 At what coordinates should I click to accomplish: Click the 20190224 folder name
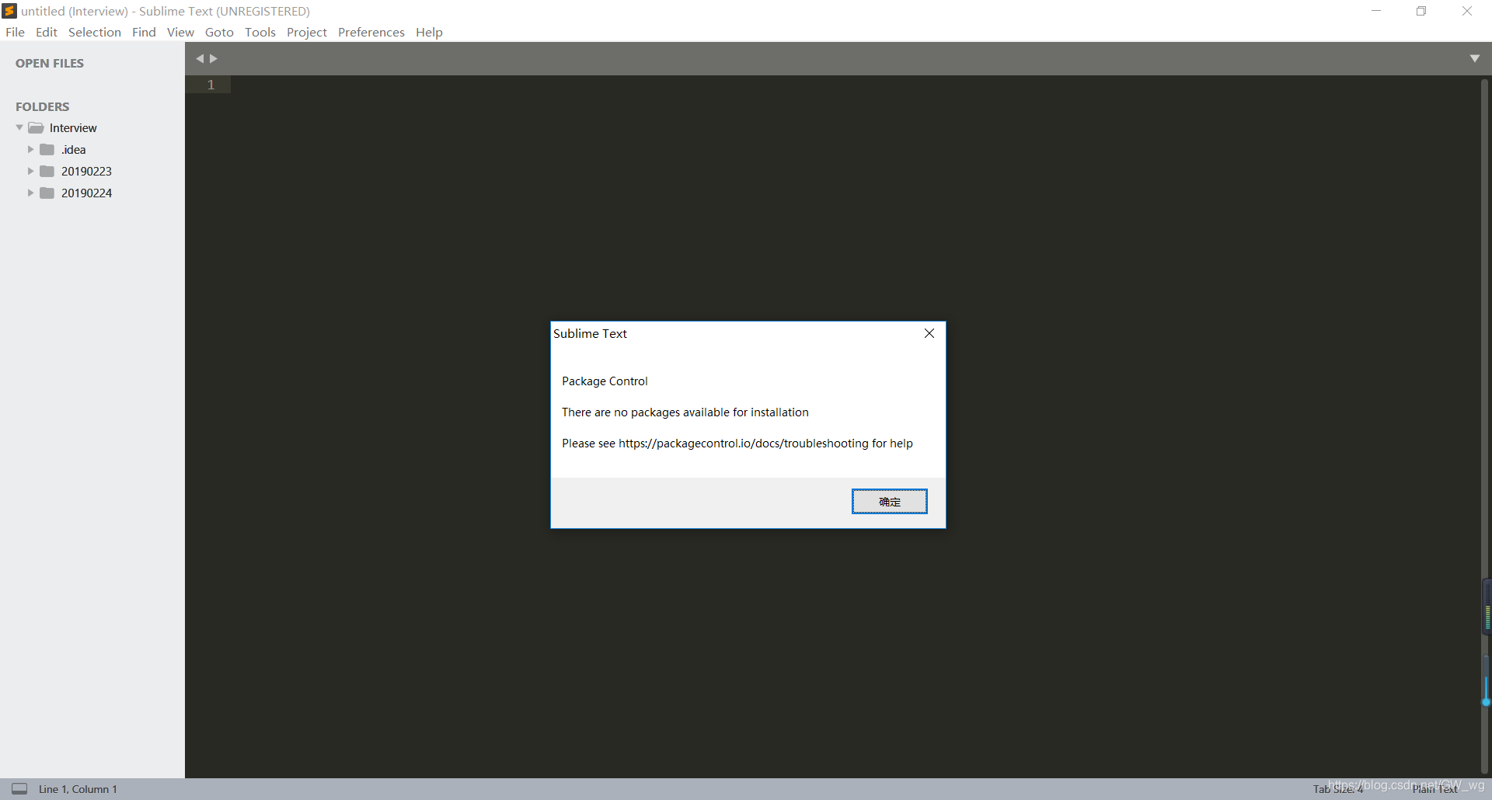pos(86,193)
